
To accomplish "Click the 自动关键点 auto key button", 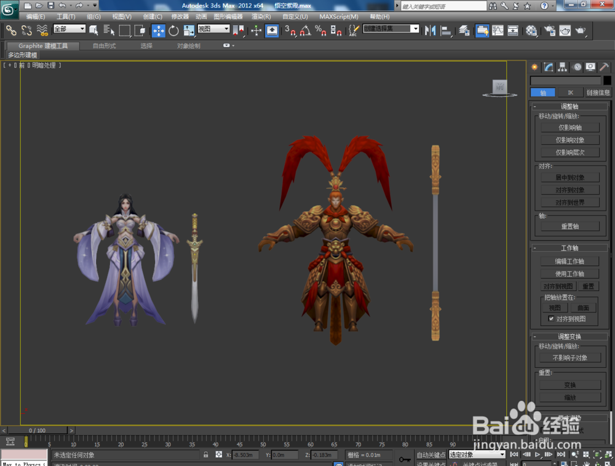I will 431,455.
